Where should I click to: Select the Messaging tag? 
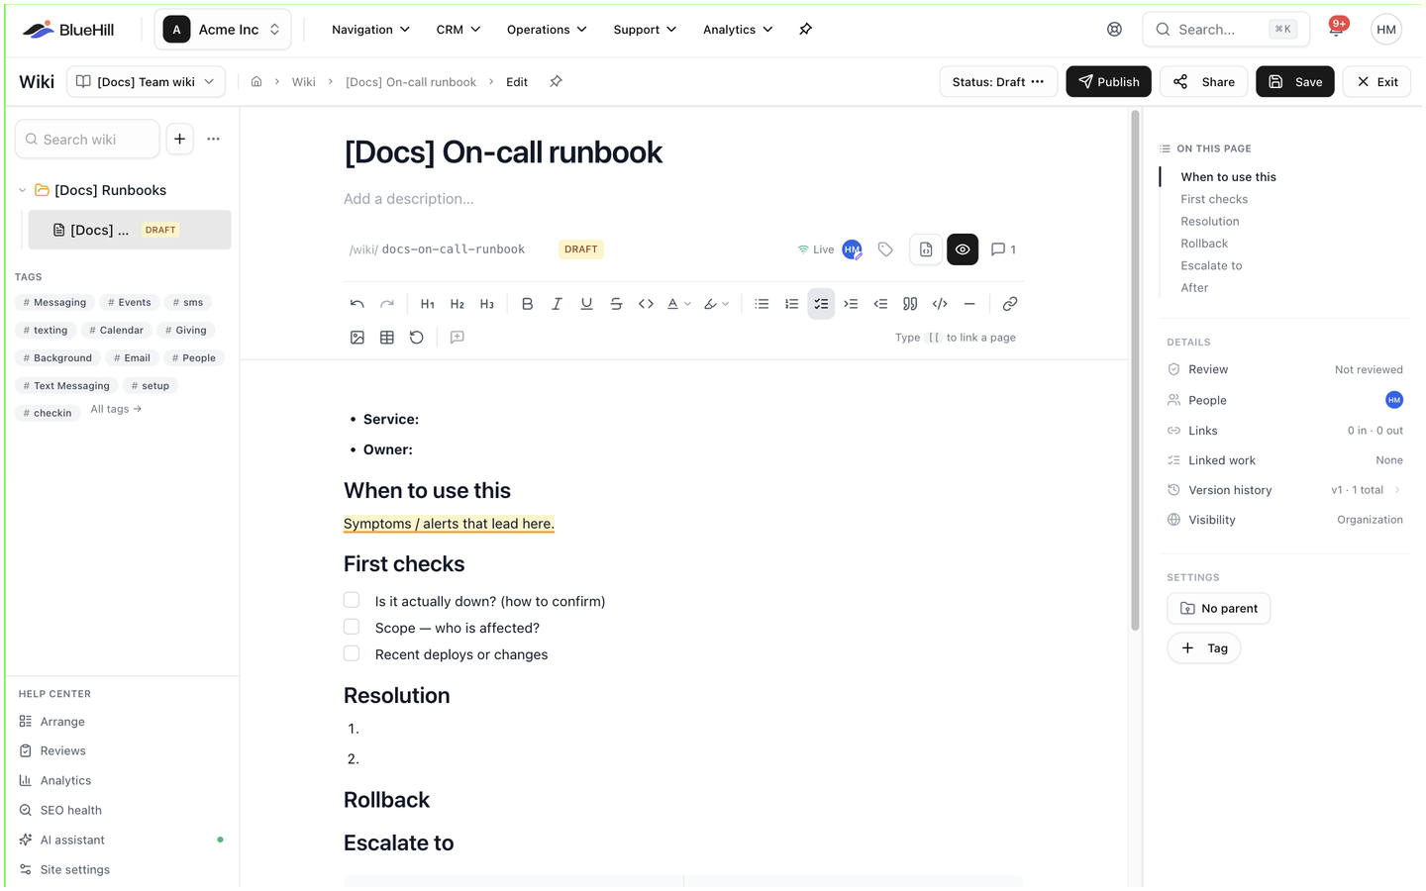[x=54, y=303]
